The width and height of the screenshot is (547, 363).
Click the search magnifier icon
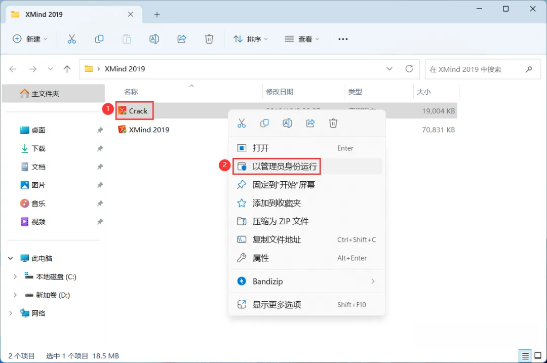click(x=529, y=69)
